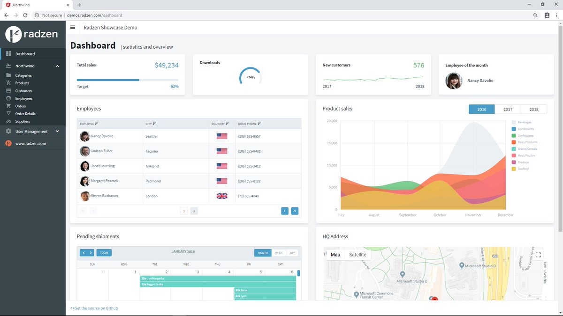Toggle Beverages legend series
Screen dimensions: 563x316
[x=522, y=122]
